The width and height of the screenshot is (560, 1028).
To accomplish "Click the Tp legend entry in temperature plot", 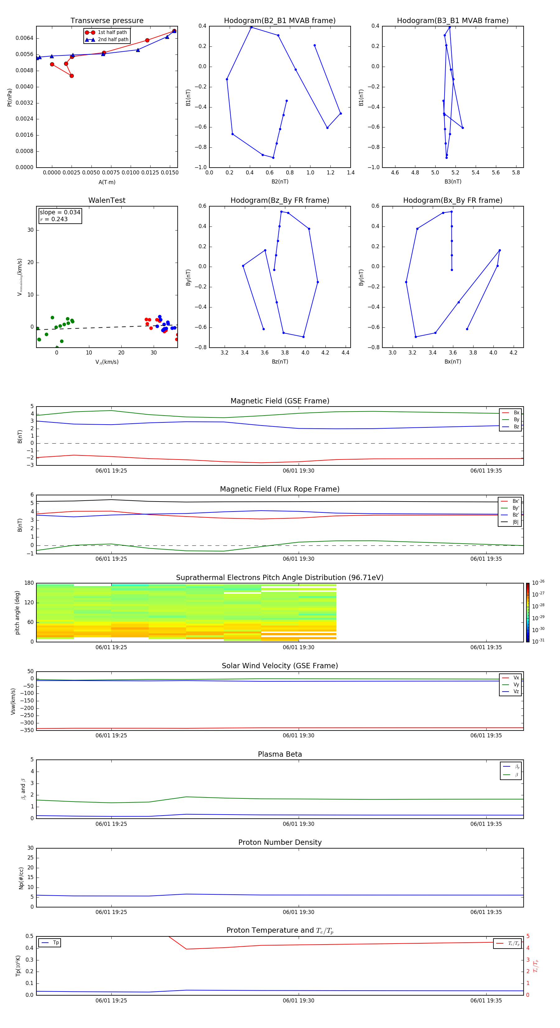I will pyautogui.click(x=49, y=943).
